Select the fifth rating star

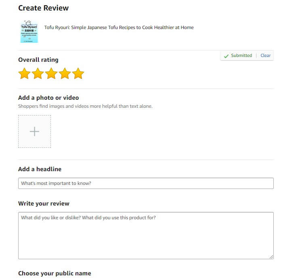coord(78,73)
